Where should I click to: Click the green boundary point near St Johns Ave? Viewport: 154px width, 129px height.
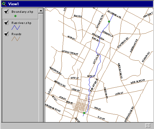(x=109, y=22)
